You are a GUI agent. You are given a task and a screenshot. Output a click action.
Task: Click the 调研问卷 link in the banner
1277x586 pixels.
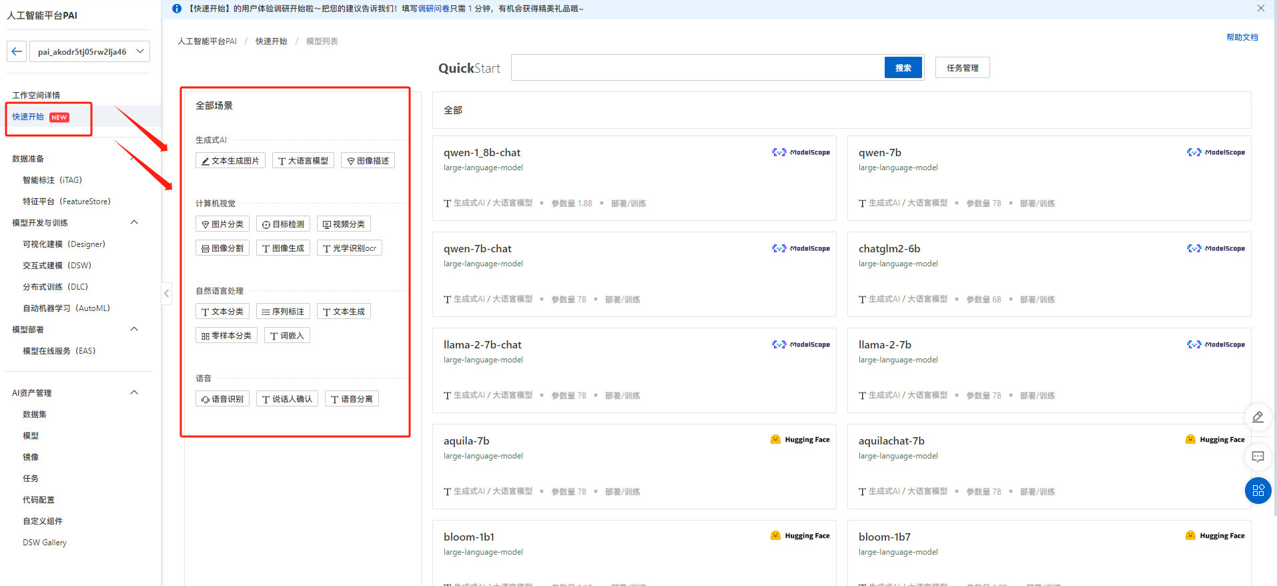coord(434,9)
